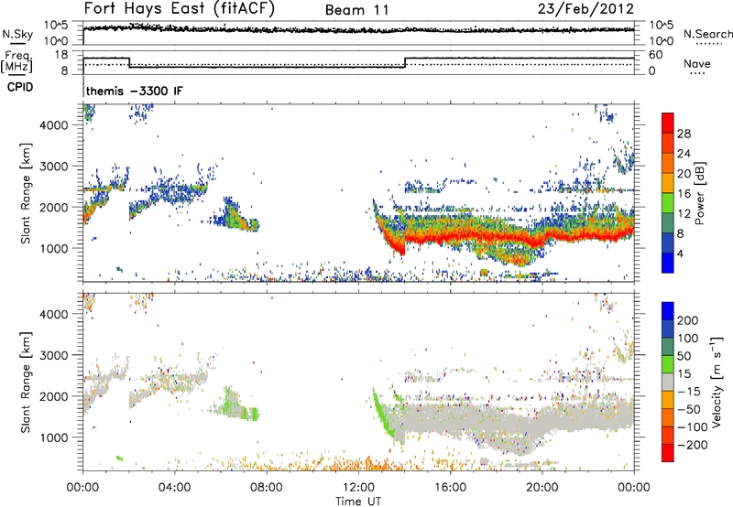This screenshot has height=507, width=733.
Task: Click the '4' tick on Power color bar
Action: 680,253
